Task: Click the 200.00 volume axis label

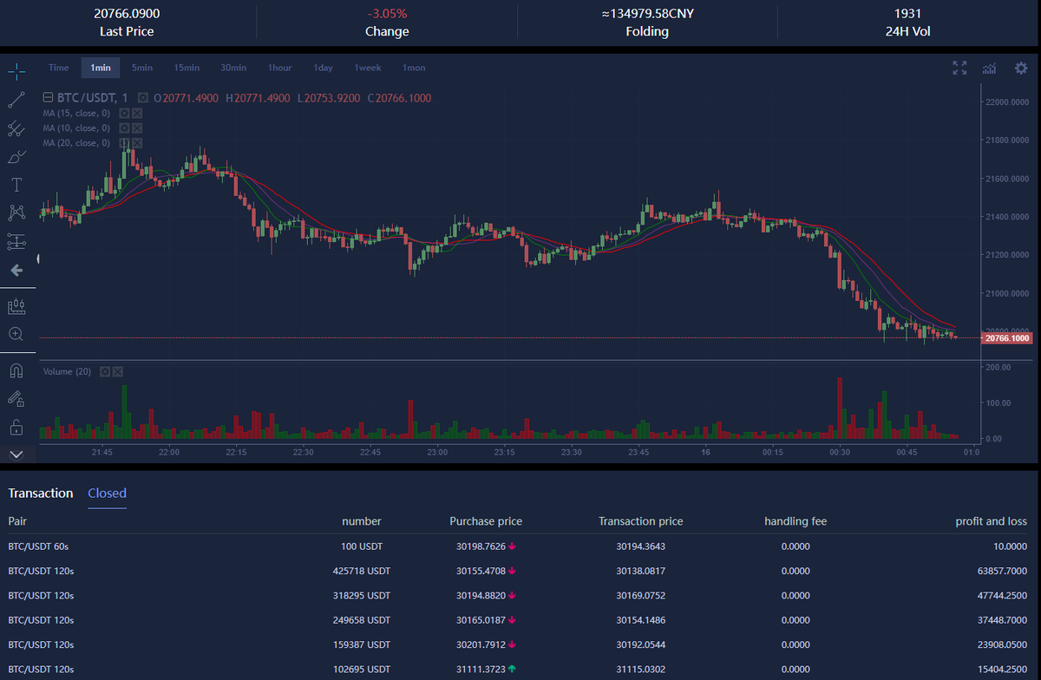Action: coord(999,368)
